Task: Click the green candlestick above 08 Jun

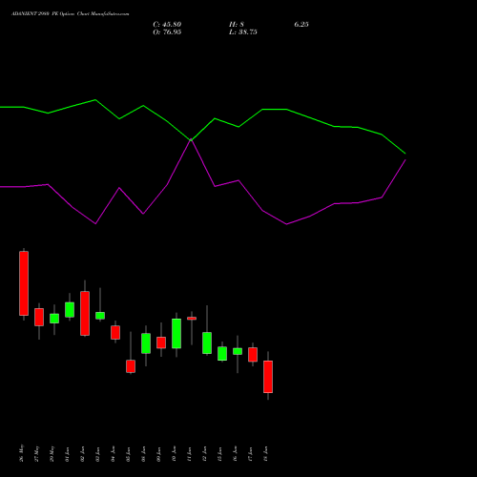Action: click(146, 343)
